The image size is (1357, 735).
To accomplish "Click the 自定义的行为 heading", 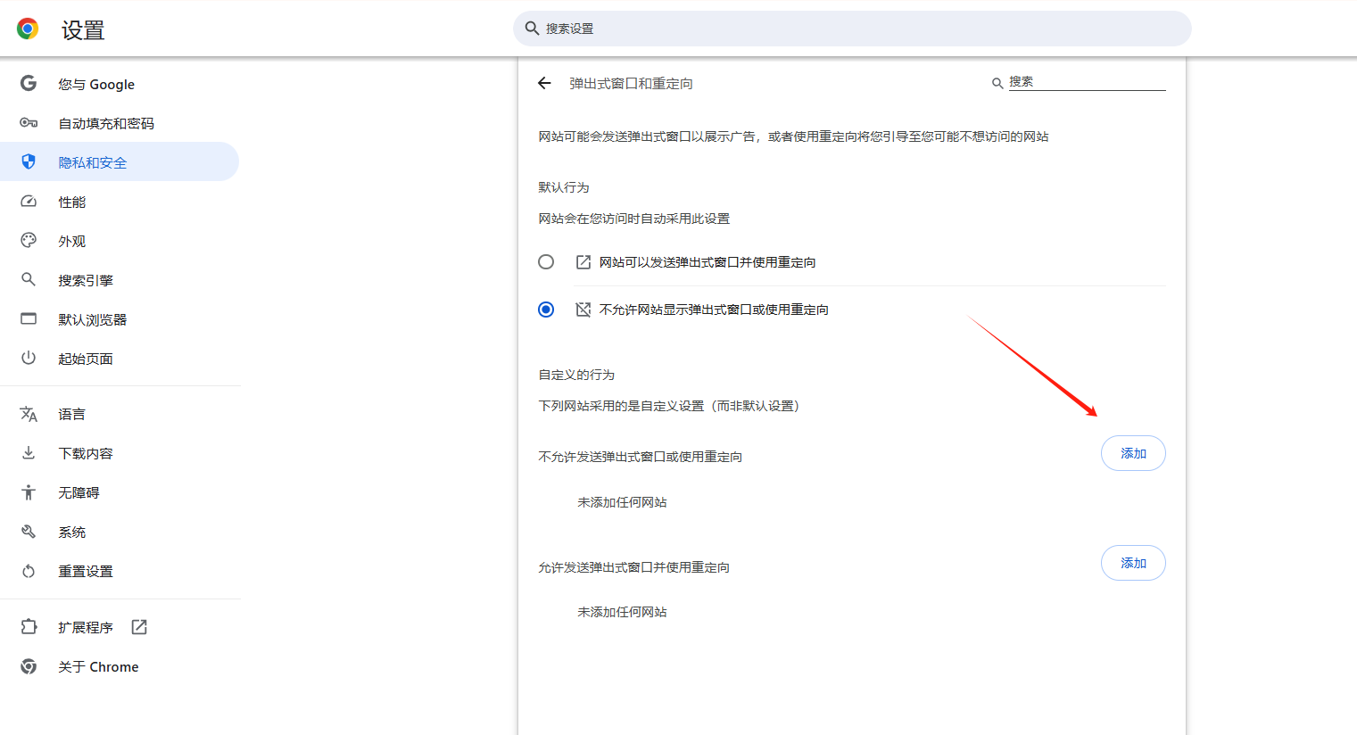I will [576, 375].
